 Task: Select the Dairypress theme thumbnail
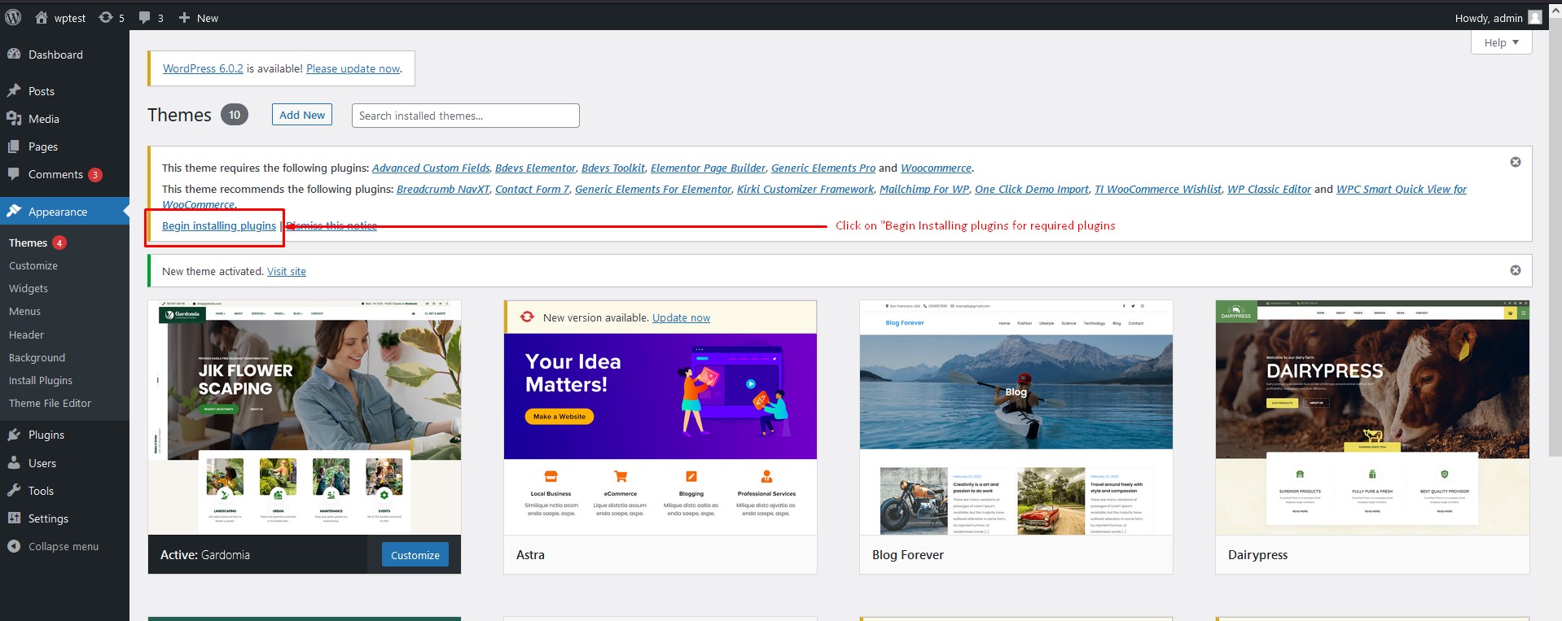(1372, 418)
